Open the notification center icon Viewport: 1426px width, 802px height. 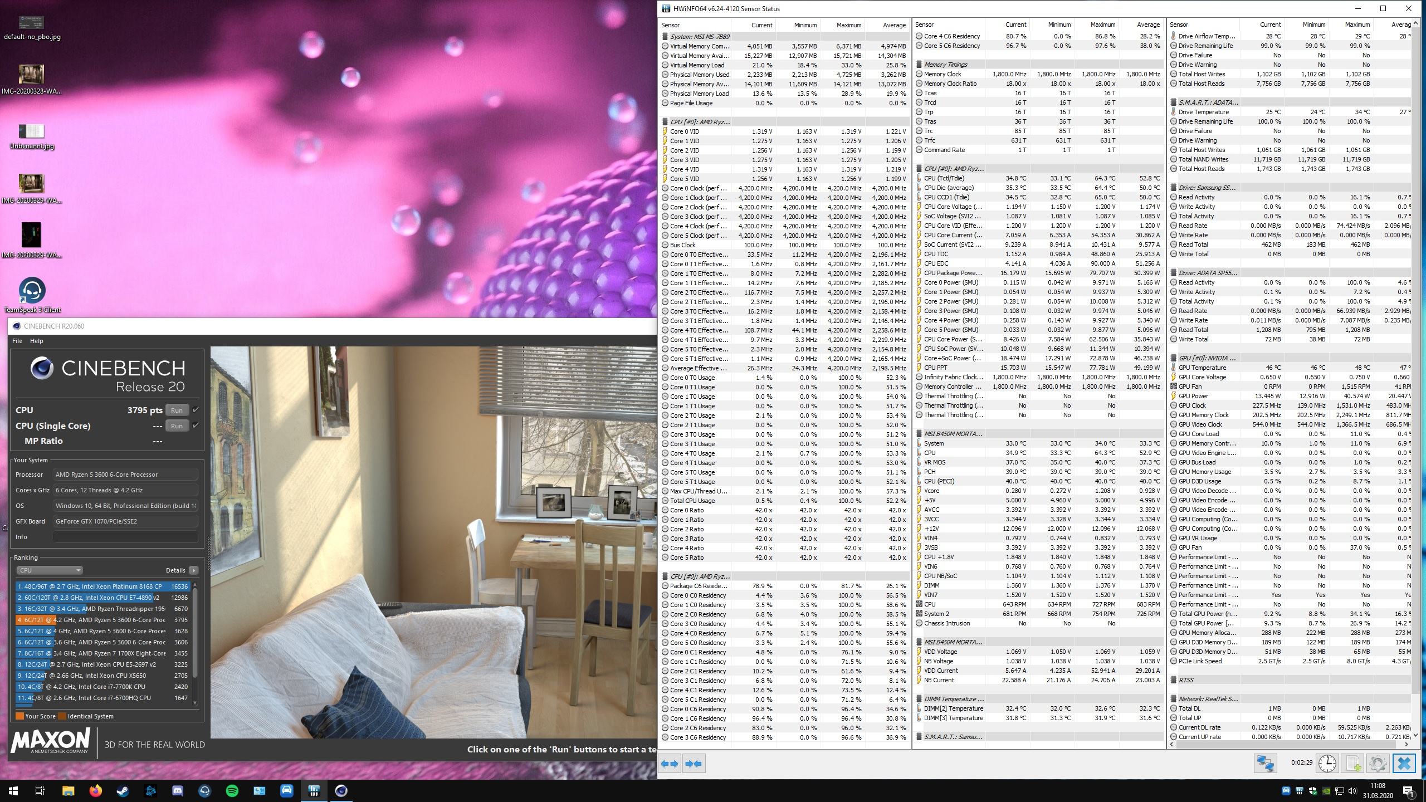pos(1408,790)
